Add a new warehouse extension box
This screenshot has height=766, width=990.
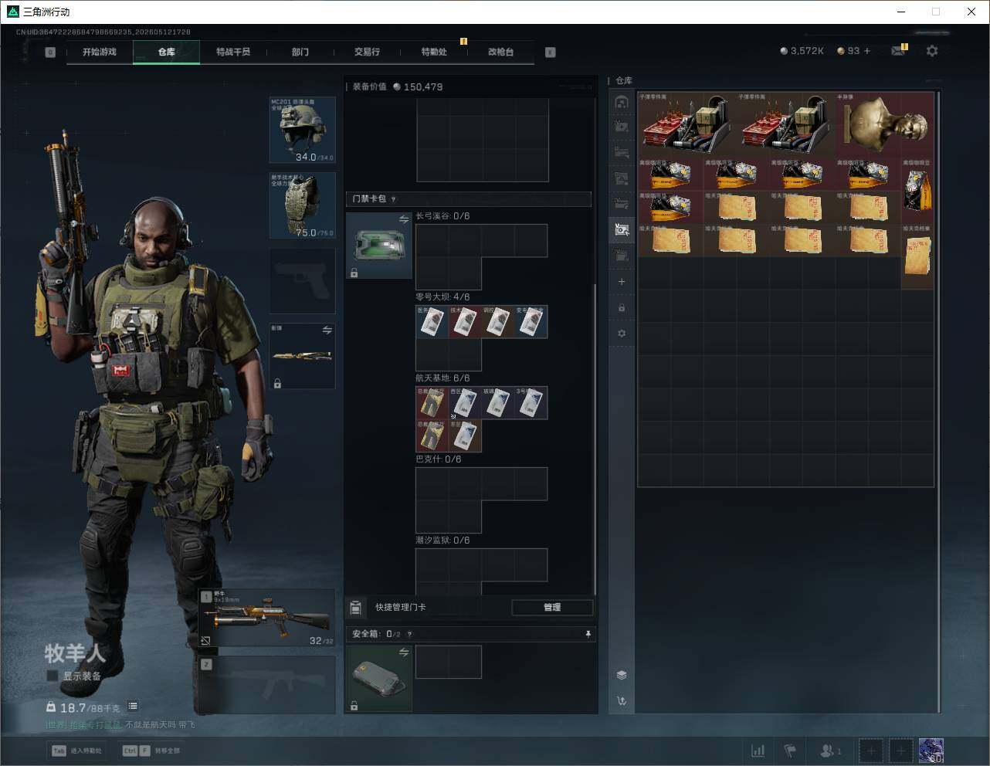[x=622, y=282]
